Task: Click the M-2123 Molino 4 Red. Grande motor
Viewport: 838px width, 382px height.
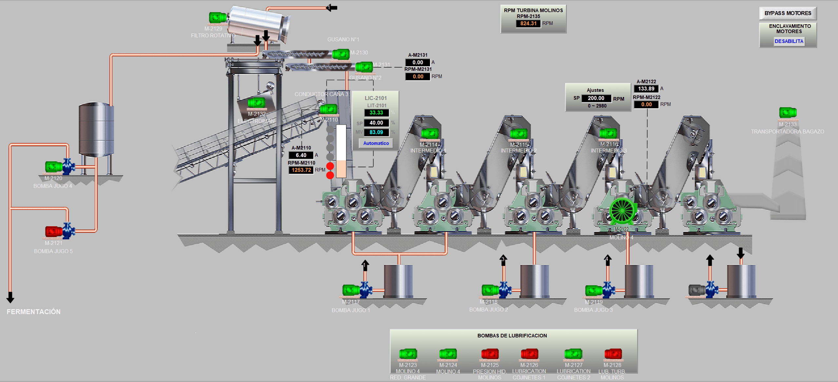Action: tap(408, 354)
